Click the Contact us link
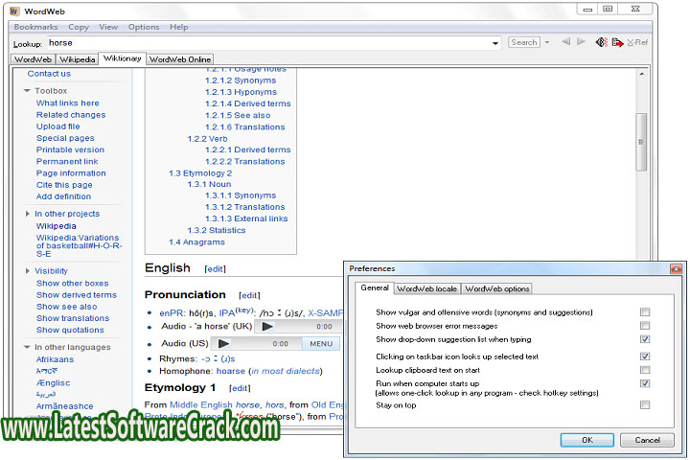 [49, 74]
